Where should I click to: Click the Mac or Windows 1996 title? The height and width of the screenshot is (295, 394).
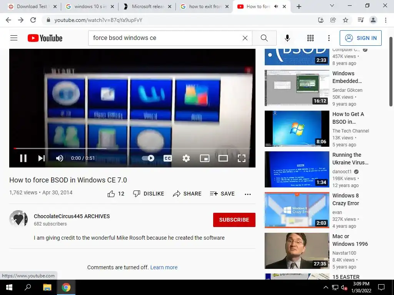[x=350, y=240]
